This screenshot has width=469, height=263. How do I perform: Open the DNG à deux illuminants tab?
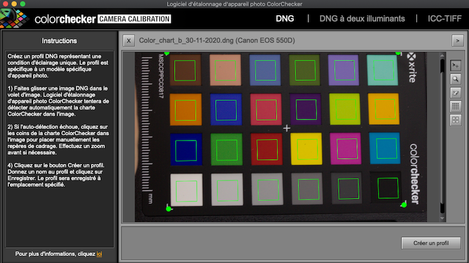pos(362,19)
